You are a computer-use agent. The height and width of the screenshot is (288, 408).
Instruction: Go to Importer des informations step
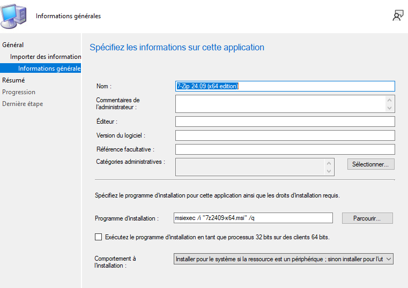point(46,57)
